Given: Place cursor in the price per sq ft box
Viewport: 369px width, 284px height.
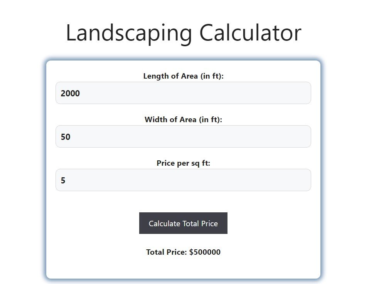Looking at the screenshot, I should (x=183, y=180).
